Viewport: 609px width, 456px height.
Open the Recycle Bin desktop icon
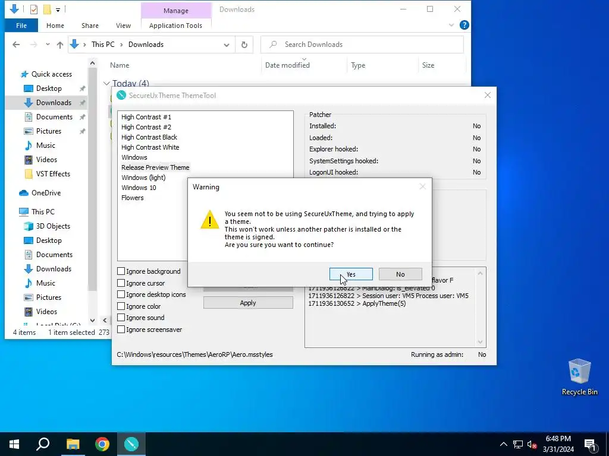point(579,377)
